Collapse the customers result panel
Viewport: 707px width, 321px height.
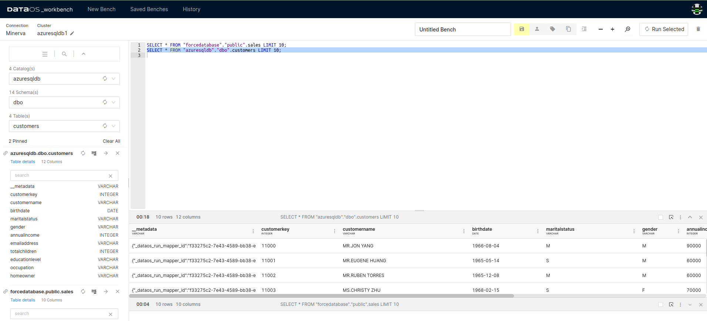click(690, 217)
